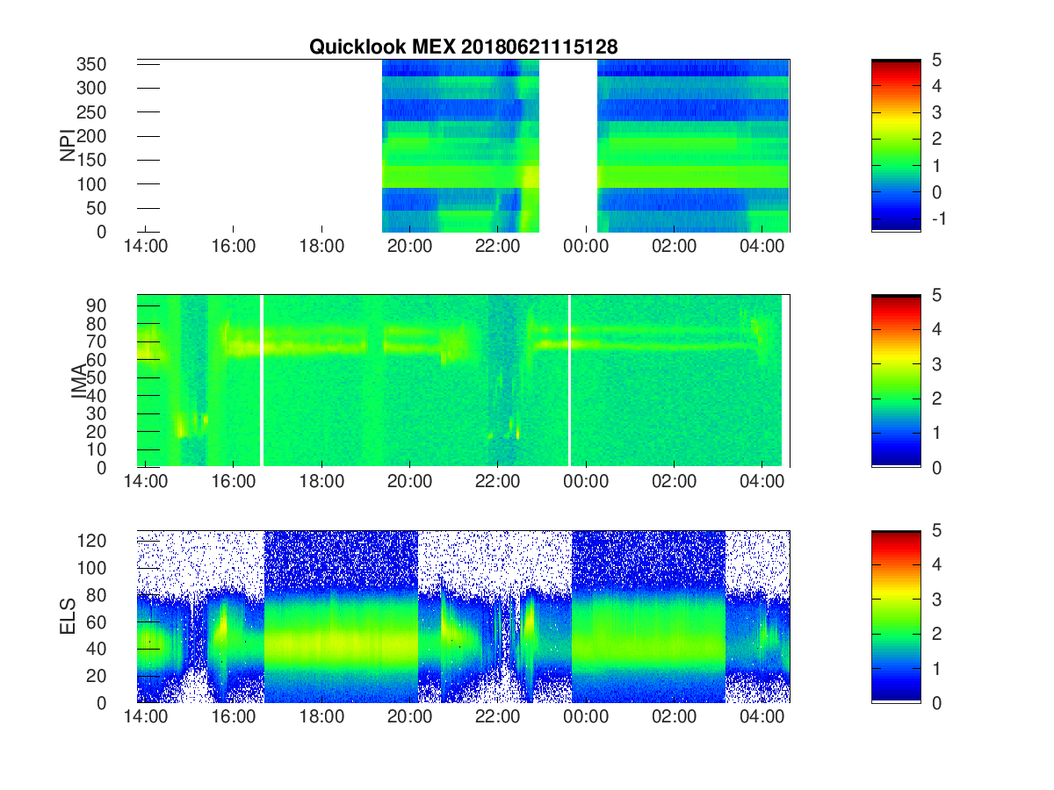This screenshot has width=1054, height=790.
Task: Click the NPI y-axis tick 300
Action: pos(92,88)
